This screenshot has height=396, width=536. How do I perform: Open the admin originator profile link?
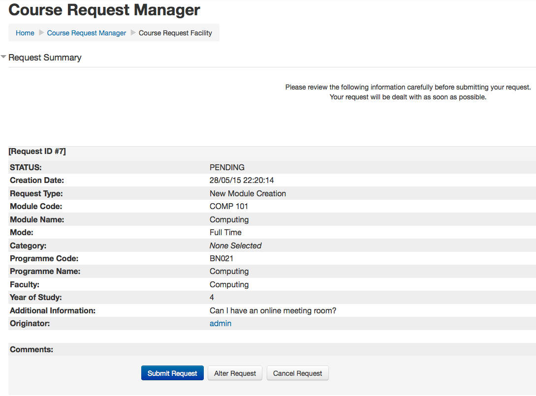pyautogui.click(x=221, y=323)
